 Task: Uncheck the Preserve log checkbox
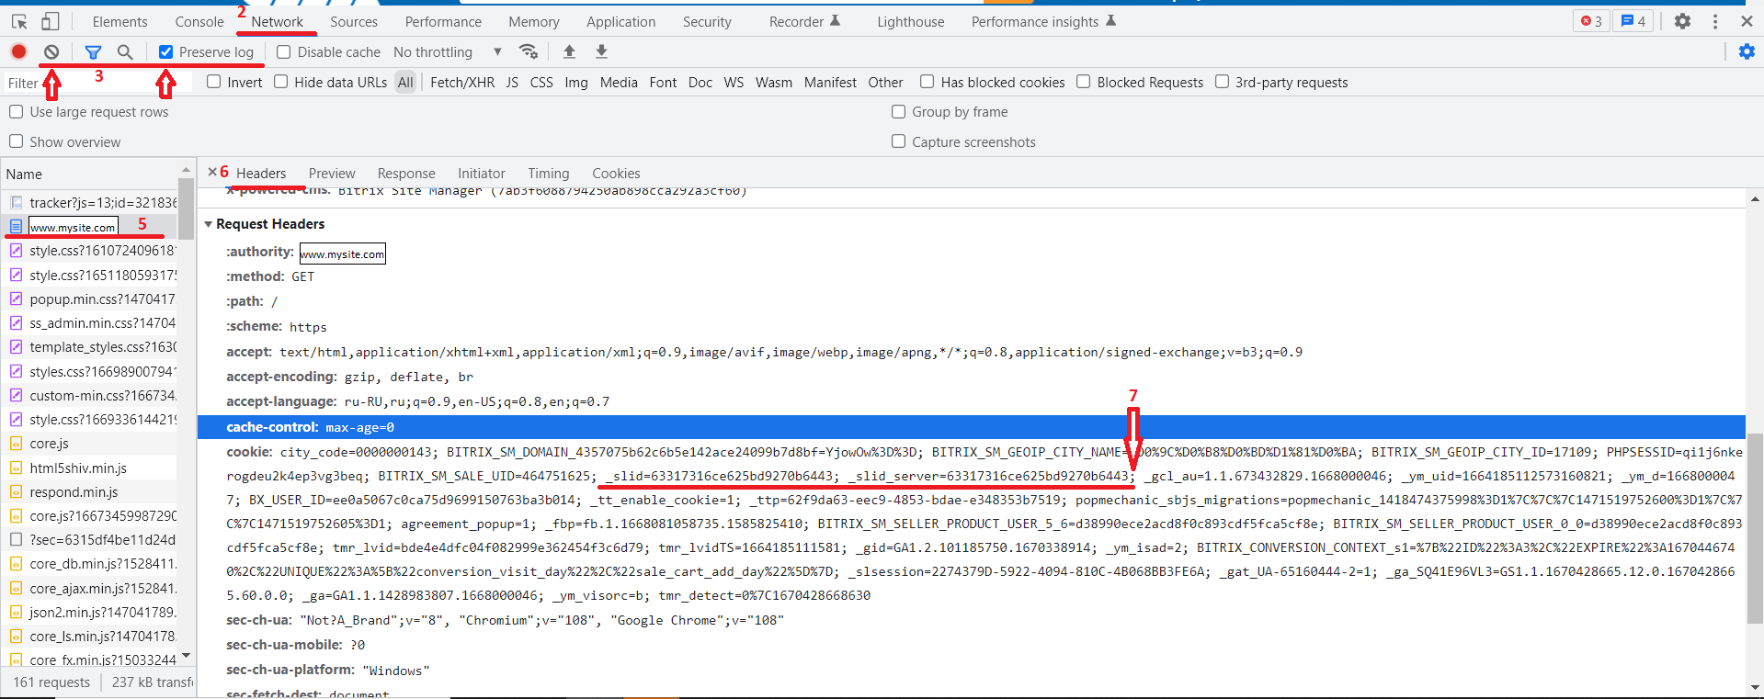[x=166, y=52]
